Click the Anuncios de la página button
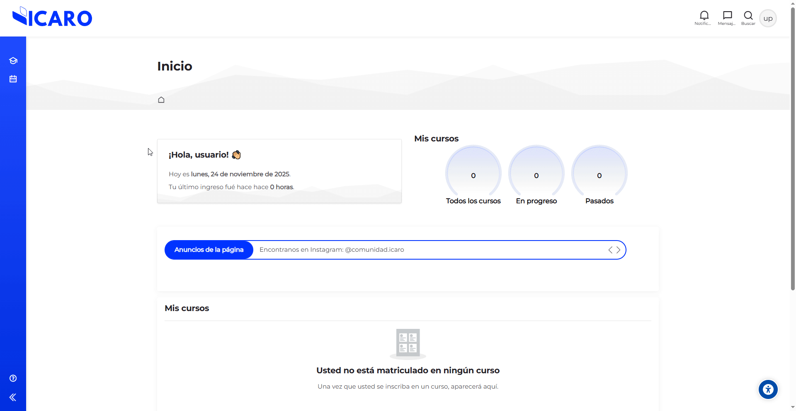 pyautogui.click(x=209, y=250)
